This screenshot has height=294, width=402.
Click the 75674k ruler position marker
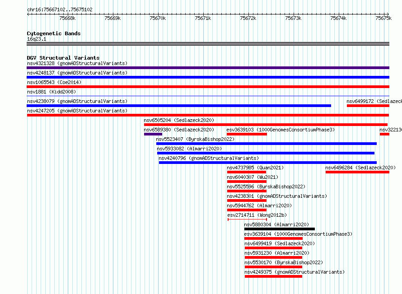338,18
